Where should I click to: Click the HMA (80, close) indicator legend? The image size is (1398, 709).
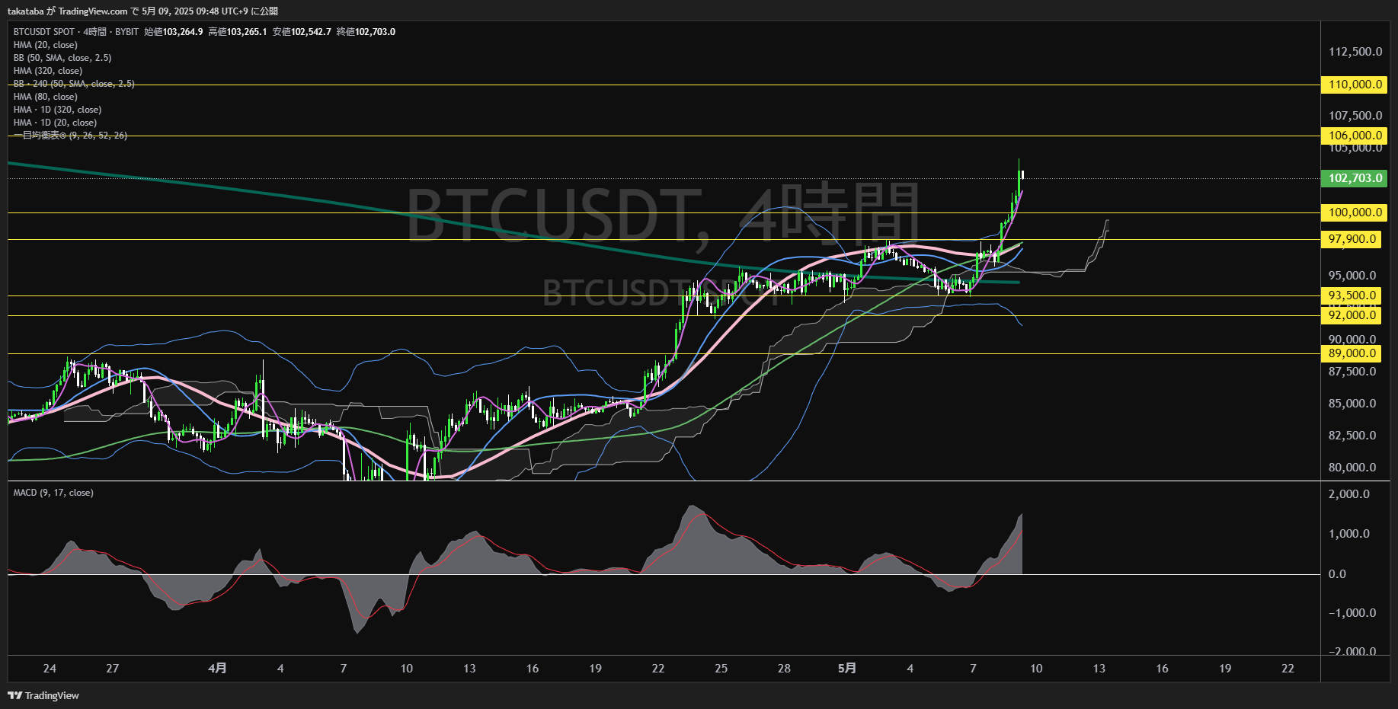pyautogui.click(x=46, y=97)
